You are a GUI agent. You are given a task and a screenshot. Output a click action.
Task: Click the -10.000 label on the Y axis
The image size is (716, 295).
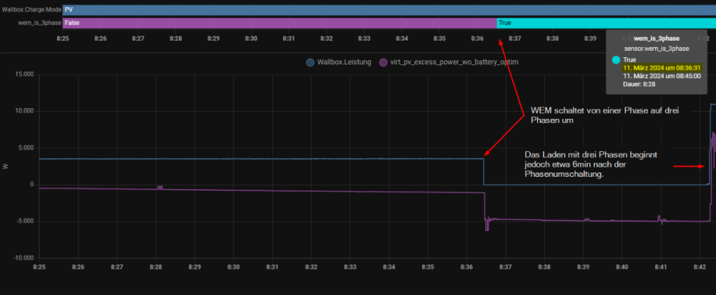[x=21, y=258]
